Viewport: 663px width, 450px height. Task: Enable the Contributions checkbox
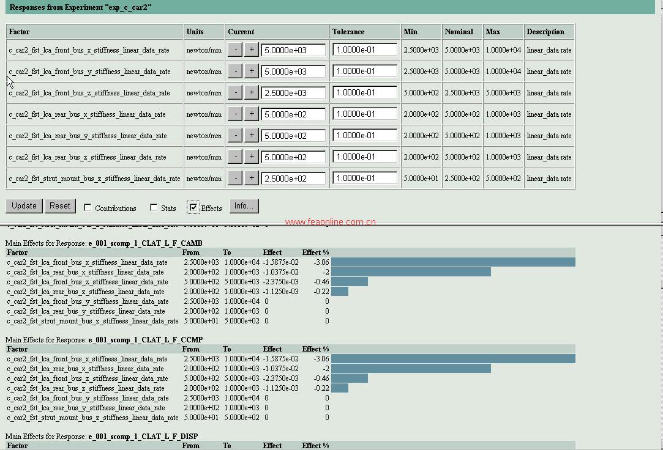point(88,208)
